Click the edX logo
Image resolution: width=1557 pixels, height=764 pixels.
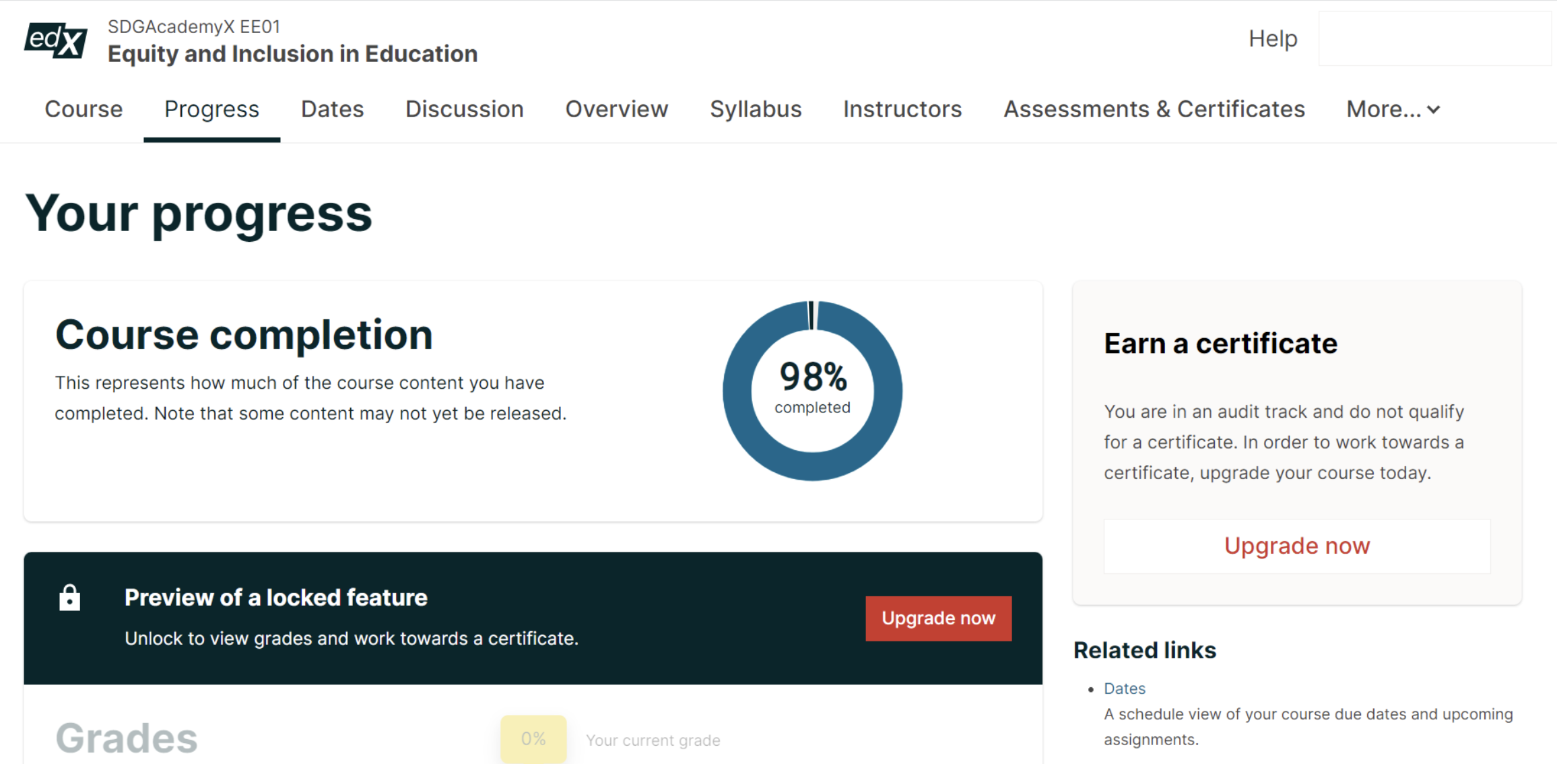click(56, 40)
